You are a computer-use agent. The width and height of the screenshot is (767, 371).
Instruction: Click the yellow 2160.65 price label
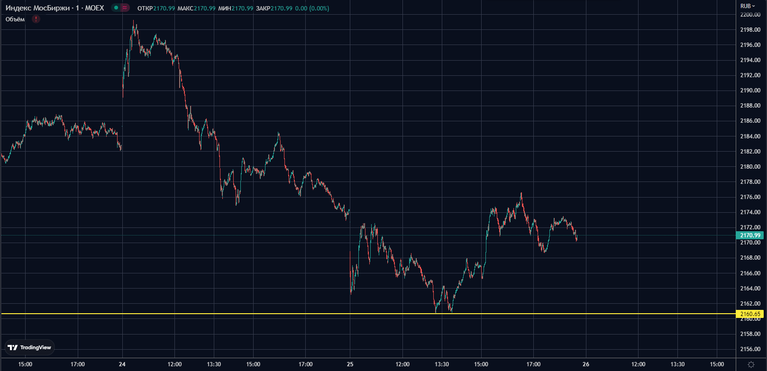point(750,314)
